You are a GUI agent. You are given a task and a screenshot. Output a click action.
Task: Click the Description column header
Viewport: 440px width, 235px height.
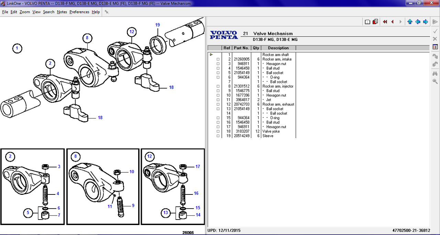point(278,48)
